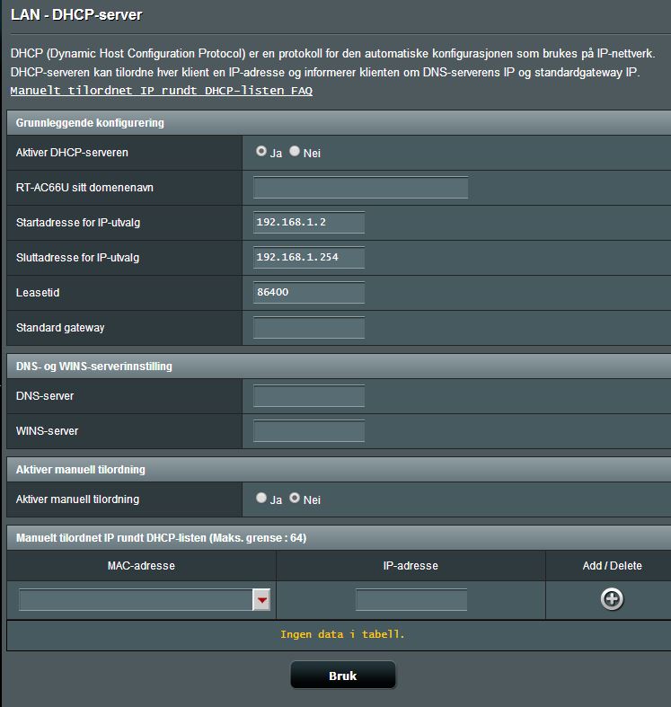Viewport: 671px width, 707px height.
Task: Click the Manuelt tilordnet IP list header (Maks. grense : 64)
Action: (x=339, y=537)
